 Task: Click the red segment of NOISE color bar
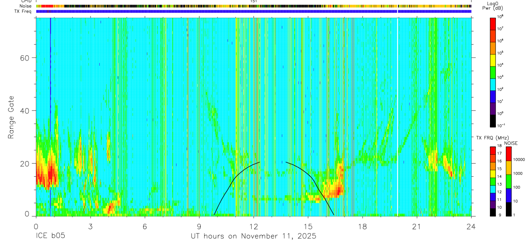(x=509, y=154)
